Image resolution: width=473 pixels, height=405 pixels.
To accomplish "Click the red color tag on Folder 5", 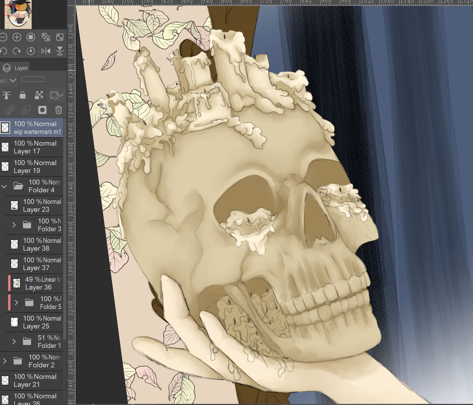I will click(x=9, y=303).
